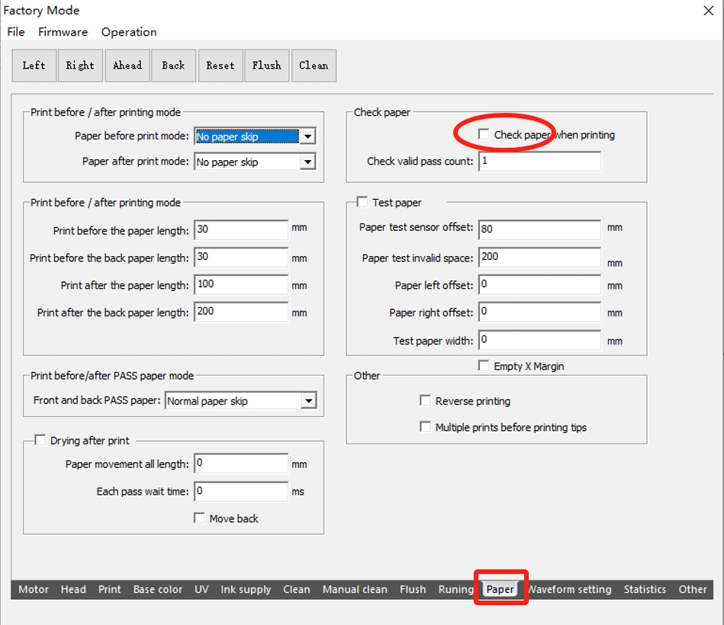
Task: Expand the Paper after print mode dropdown
Action: 307,162
